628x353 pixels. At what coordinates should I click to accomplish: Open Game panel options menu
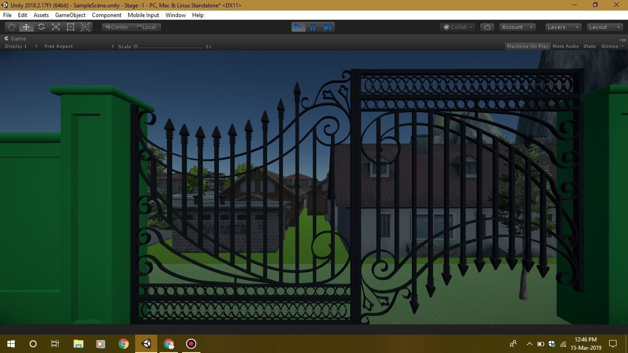coord(623,40)
